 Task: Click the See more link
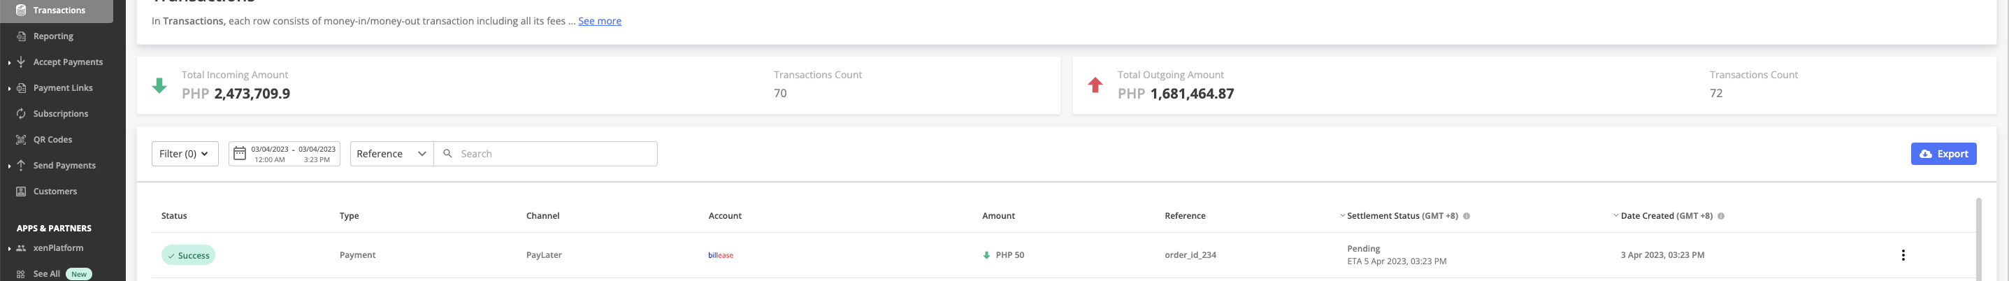[x=599, y=21]
